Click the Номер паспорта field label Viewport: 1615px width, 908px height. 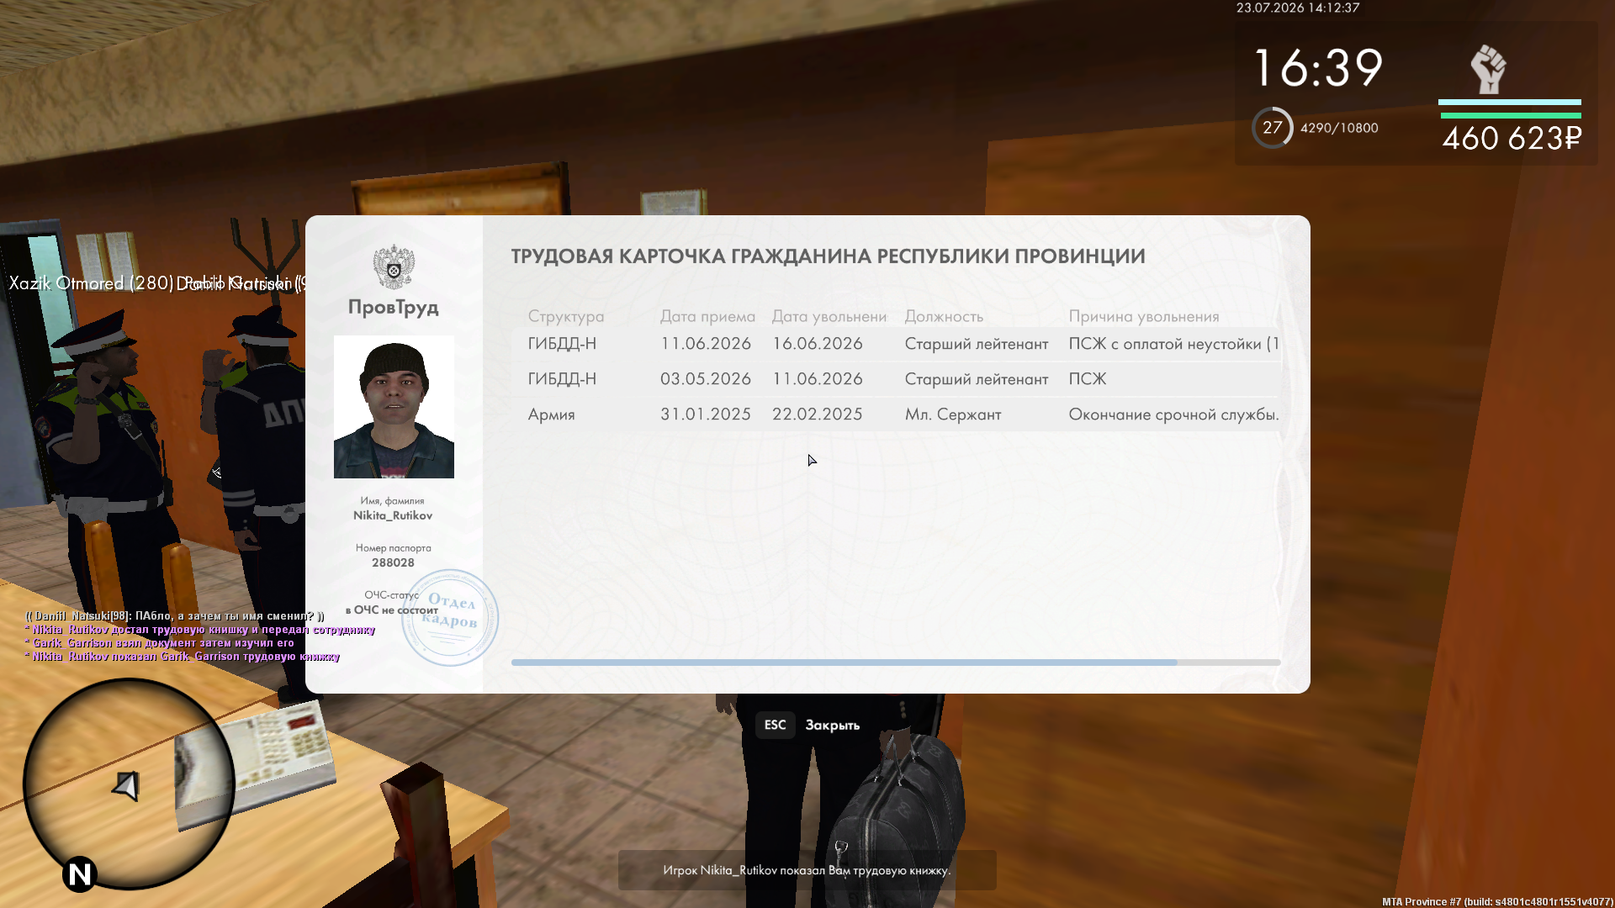click(393, 548)
